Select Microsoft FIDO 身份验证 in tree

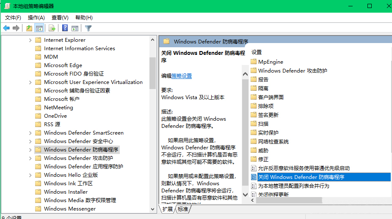tap(74, 74)
